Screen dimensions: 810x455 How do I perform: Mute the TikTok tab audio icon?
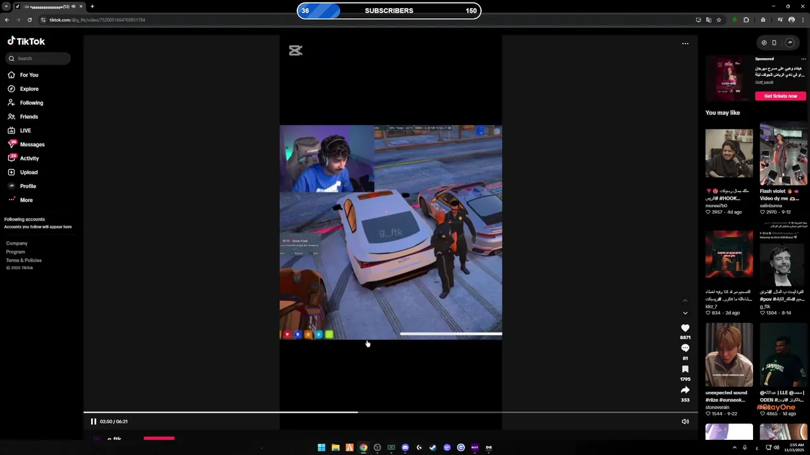click(73, 6)
